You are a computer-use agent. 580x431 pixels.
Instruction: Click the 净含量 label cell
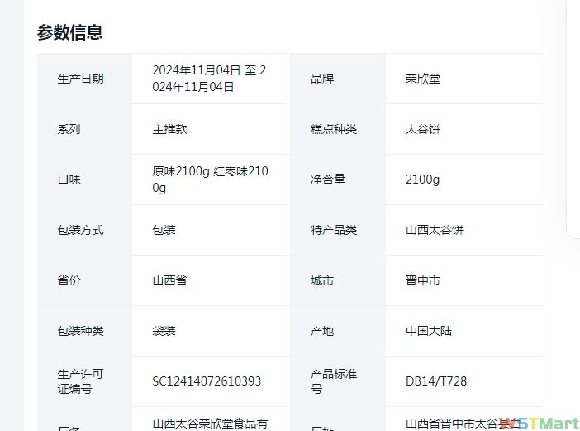327,180
